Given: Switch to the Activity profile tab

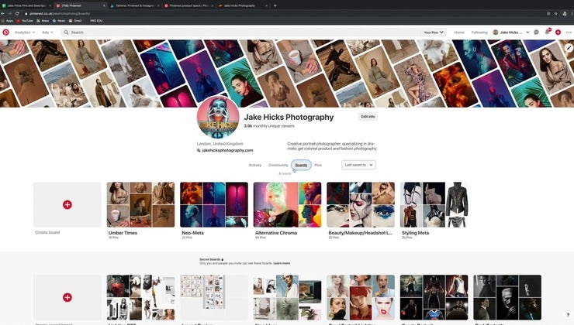Looking at the screenshot, I should [254, 165].
